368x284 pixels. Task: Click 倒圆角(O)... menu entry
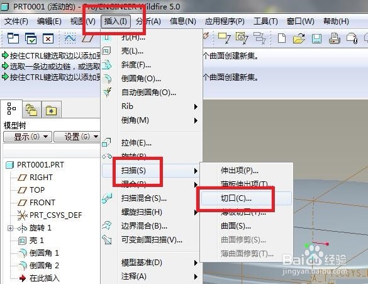[141, 79]
